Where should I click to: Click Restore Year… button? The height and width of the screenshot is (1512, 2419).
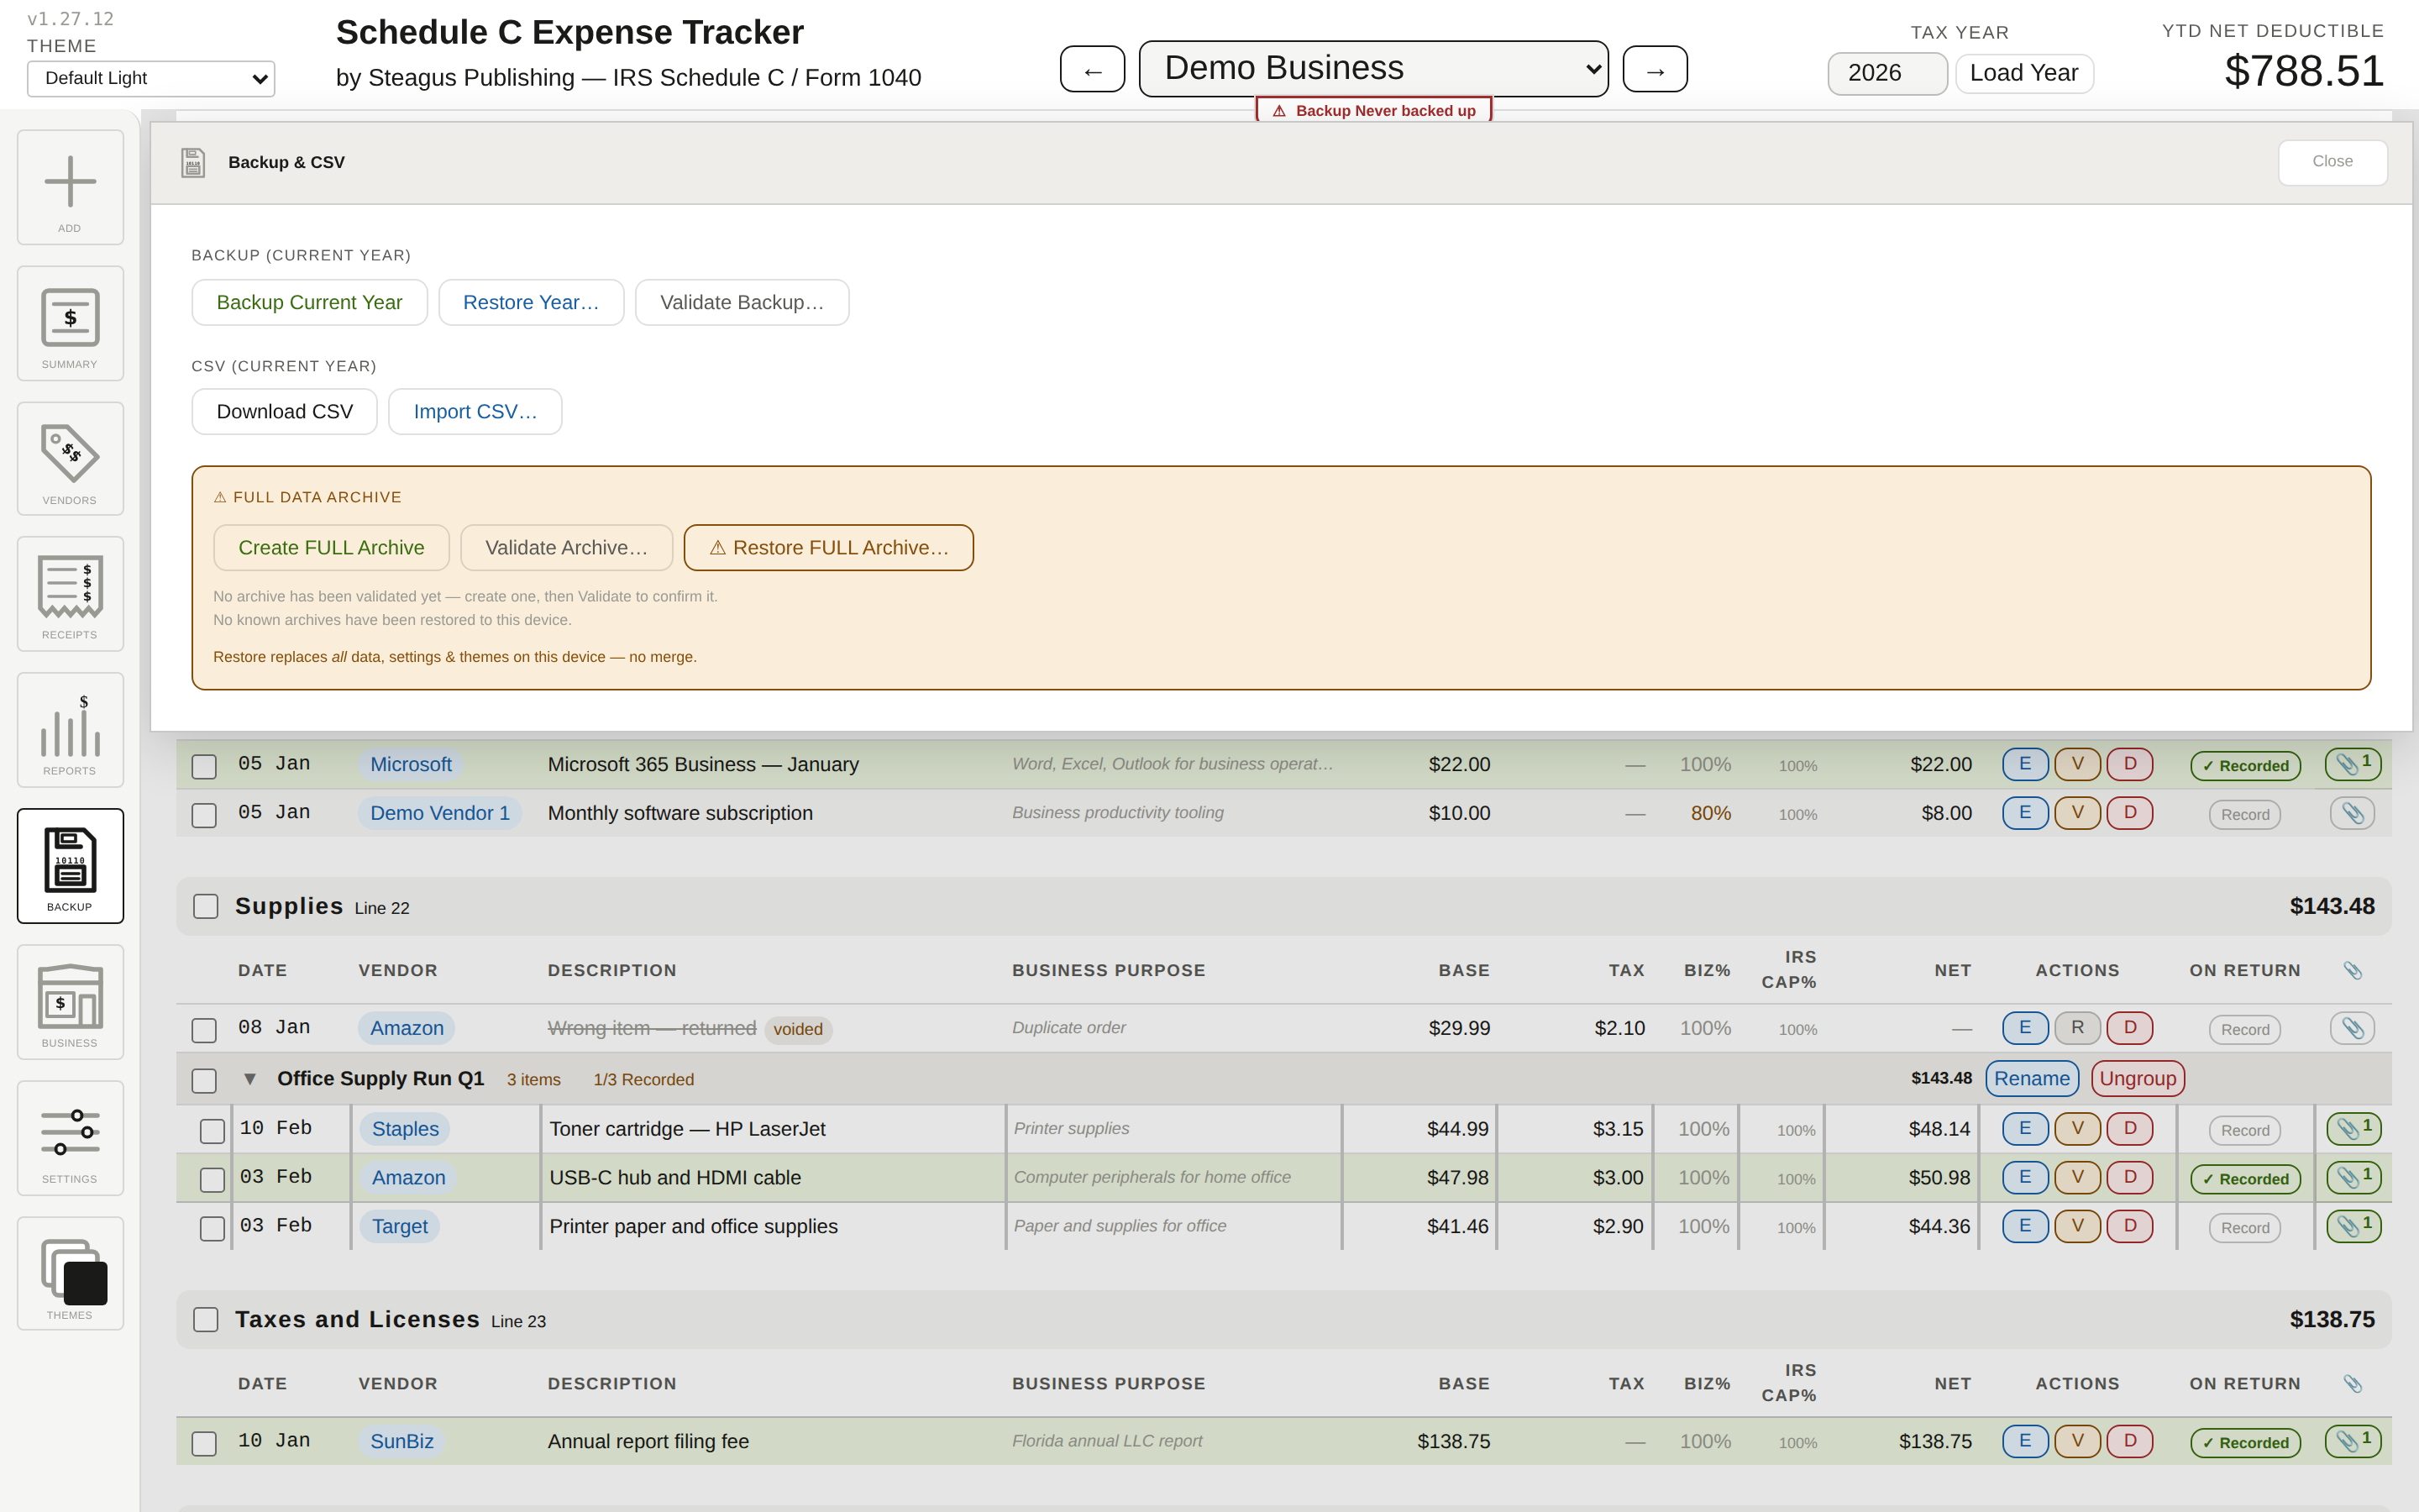pos(531,302)
